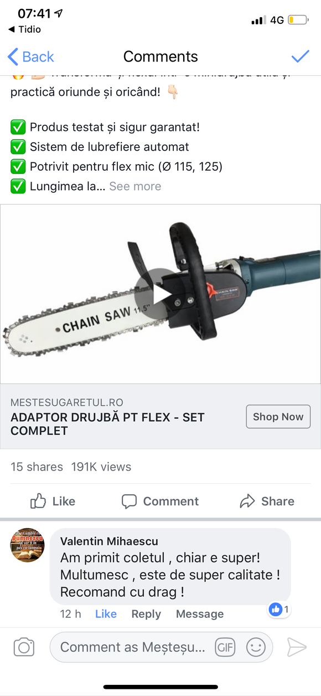Open ADAPTOR DRUJBĂ PT FLEX product link
The image size is (321, 696).
[107, 424]
